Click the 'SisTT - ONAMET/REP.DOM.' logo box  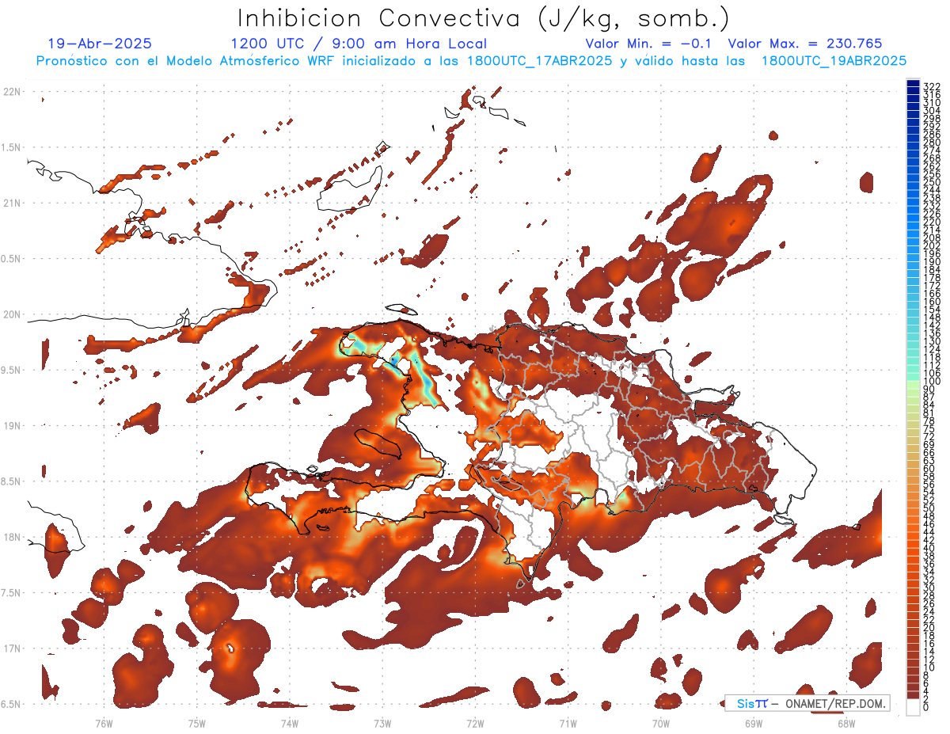click(807, 703)
